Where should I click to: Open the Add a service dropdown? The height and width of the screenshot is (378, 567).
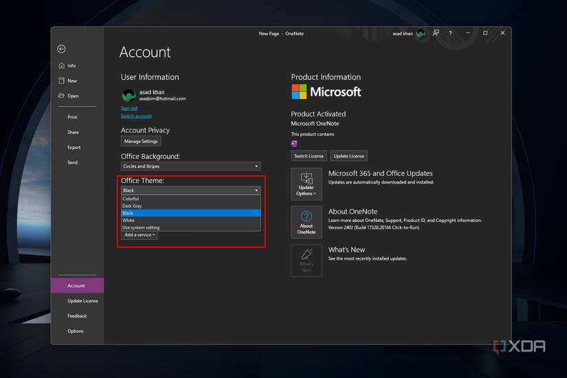(140, 235)
